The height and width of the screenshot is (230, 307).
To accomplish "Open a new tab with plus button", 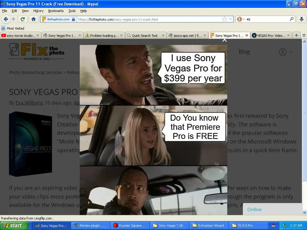I will pos(297,35).
